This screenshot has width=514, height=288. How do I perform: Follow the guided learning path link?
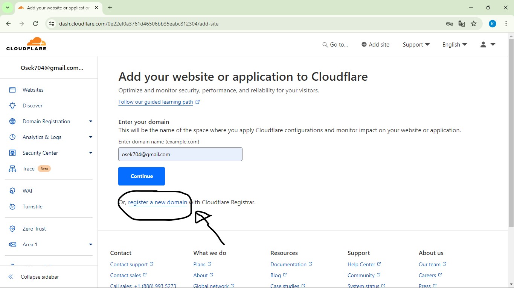pyautogui.click(x=156, y=102)
